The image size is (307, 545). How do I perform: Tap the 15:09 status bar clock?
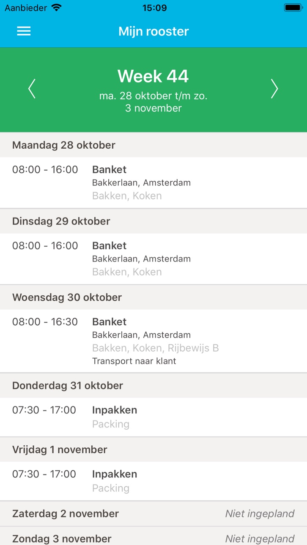[154, 8]
